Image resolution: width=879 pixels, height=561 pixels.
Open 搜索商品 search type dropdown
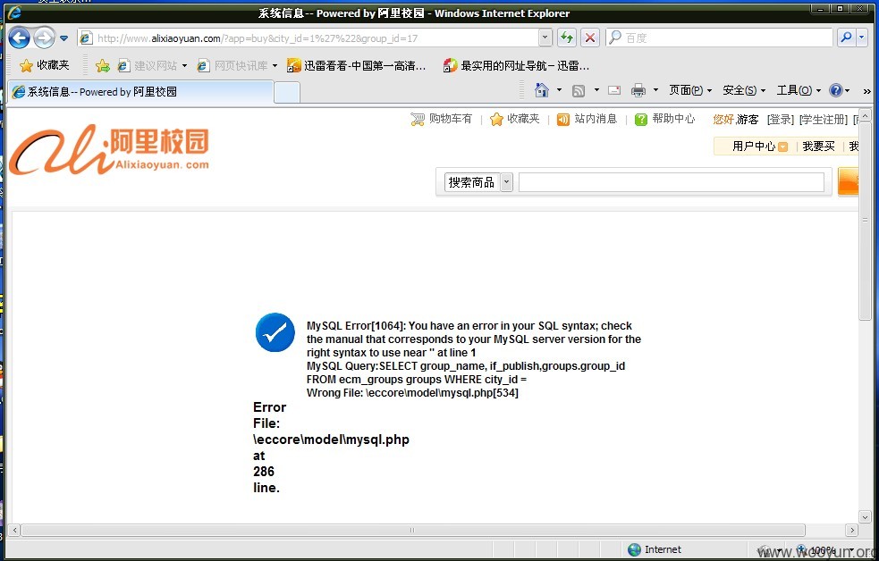click(x=478, y=182)
